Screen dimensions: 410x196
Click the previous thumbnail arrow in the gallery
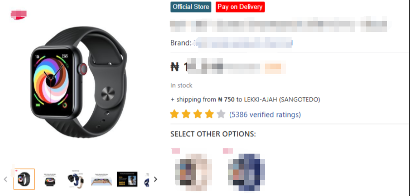[5, 179]
